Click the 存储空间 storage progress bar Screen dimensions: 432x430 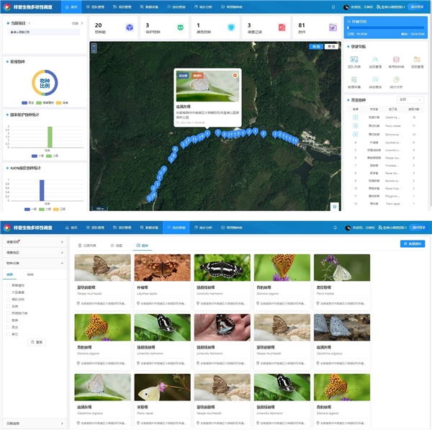(x=386, y=27)
